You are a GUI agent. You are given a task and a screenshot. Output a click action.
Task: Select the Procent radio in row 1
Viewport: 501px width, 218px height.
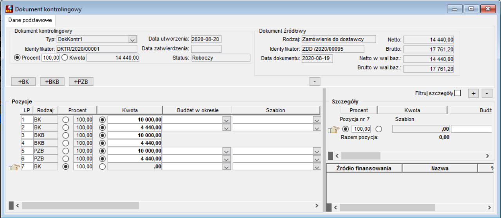65,119
